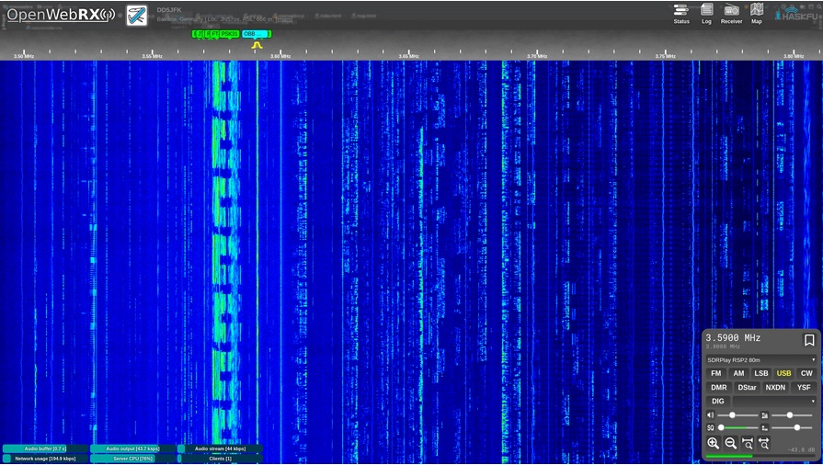Open the Map view
This screenshot has width=823, height=465.
point(757,13)
